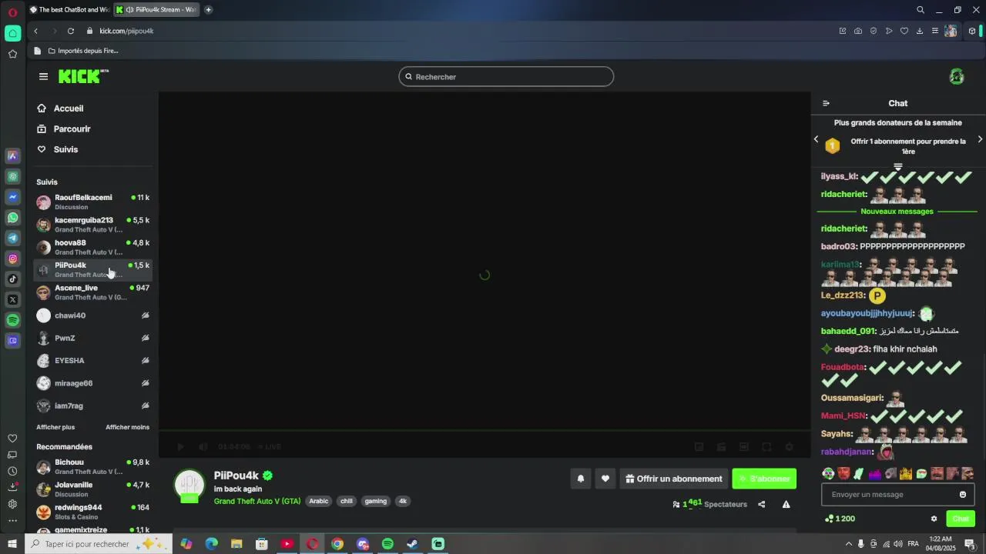Open a new browser tab
This screenshot has height=554, width=986.
click(x=208, y=10)
